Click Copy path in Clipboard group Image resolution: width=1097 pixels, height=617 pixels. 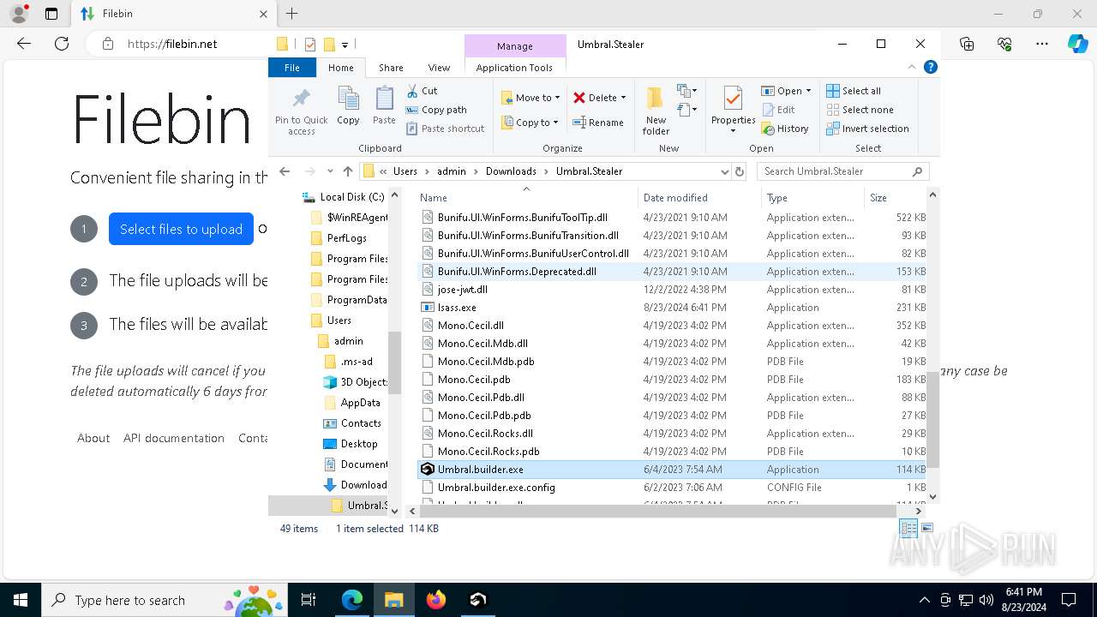[436, 110]
